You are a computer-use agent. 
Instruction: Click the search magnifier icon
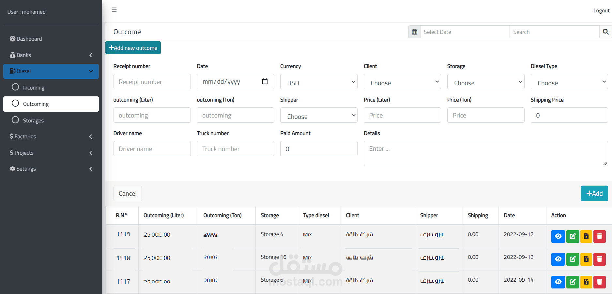pyautogui.click(x=605, y=32)
